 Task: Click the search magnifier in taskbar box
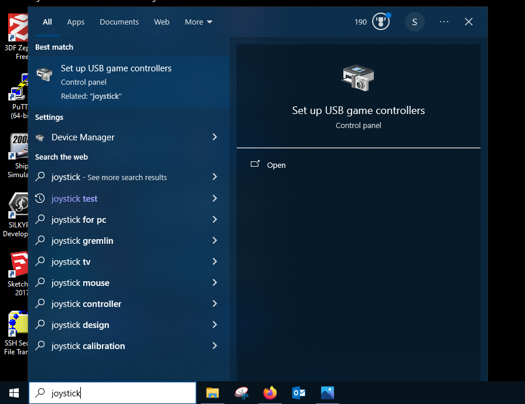tap(40, 393)
